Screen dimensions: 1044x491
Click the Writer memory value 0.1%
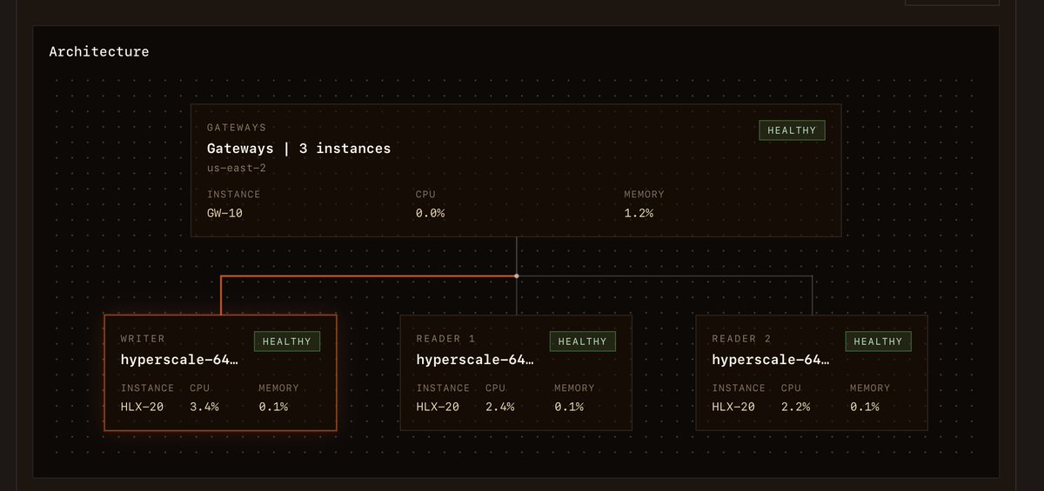pos(273,407)
